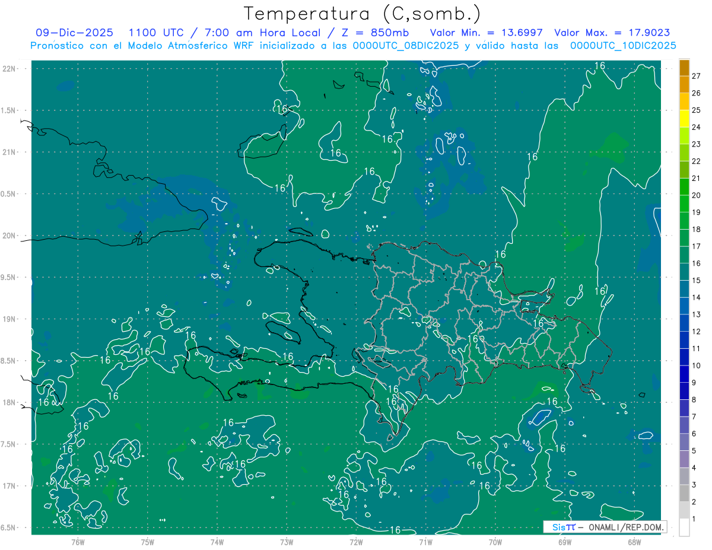The height and width of the screenshot is (550, 712).
Task: Click the "68W" longitude label
Action: (x=634, y=542)
